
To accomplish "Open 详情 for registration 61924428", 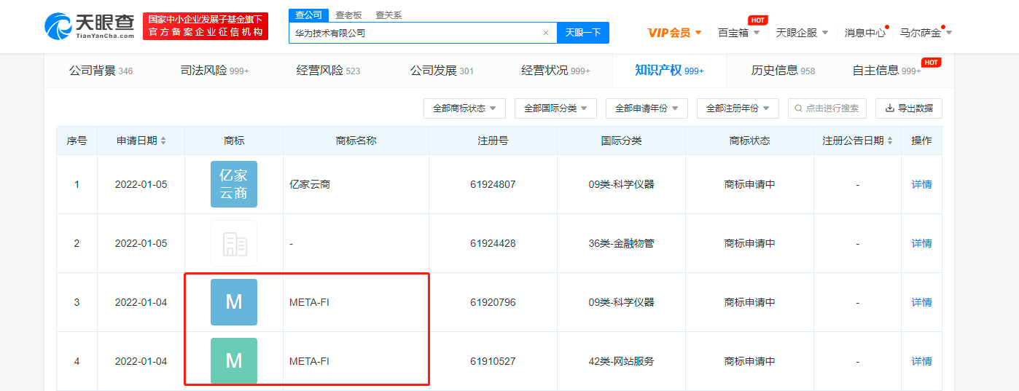I will [x=921, y=243].
